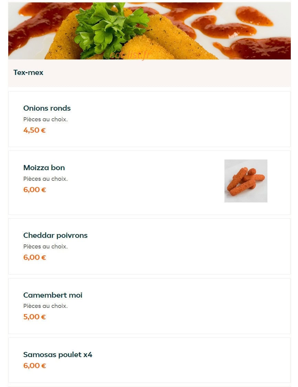The image size is (298, 387).
Task: Click 'Pièces au choix.' under Cheddar poivrons
Action: click(45, 246)
